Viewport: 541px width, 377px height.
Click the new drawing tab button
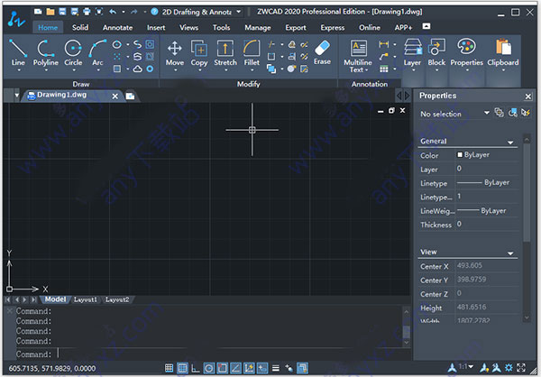(130, 96)
